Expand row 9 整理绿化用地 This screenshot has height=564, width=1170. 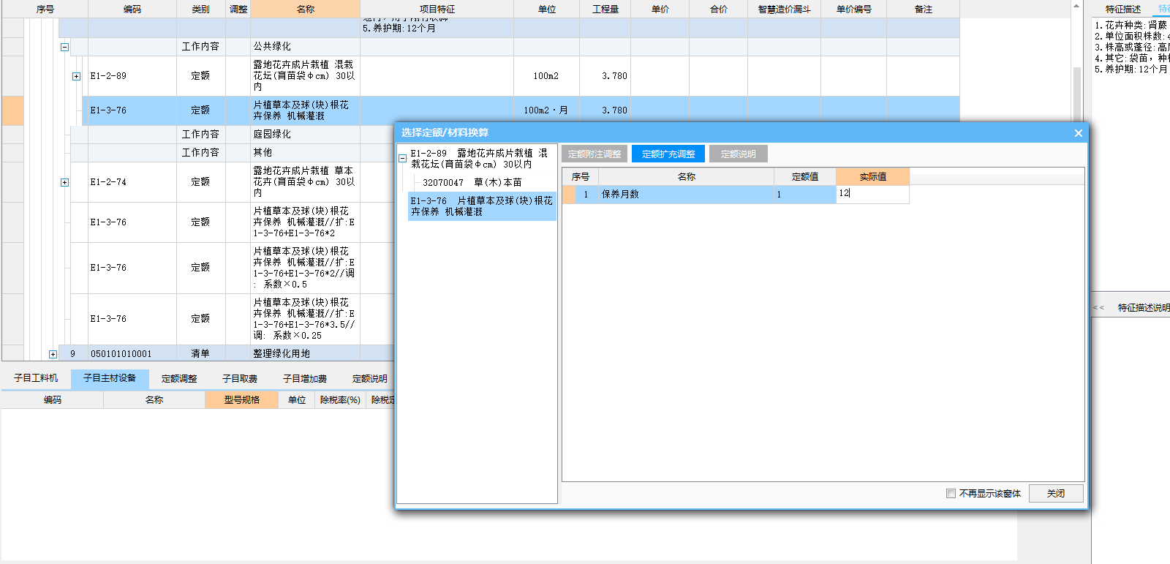click(x=53, y=354)
